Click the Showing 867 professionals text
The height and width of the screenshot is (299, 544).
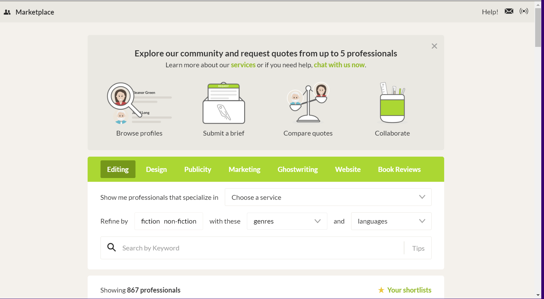[x=140, y=290]
